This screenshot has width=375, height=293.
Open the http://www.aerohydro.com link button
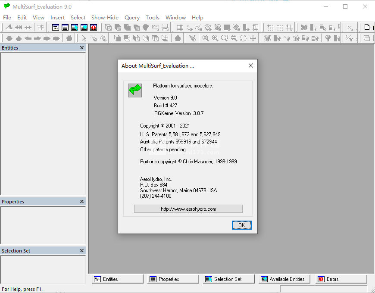[188, 209]
